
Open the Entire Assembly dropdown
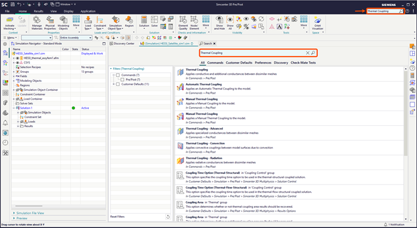tap(76, 38)
